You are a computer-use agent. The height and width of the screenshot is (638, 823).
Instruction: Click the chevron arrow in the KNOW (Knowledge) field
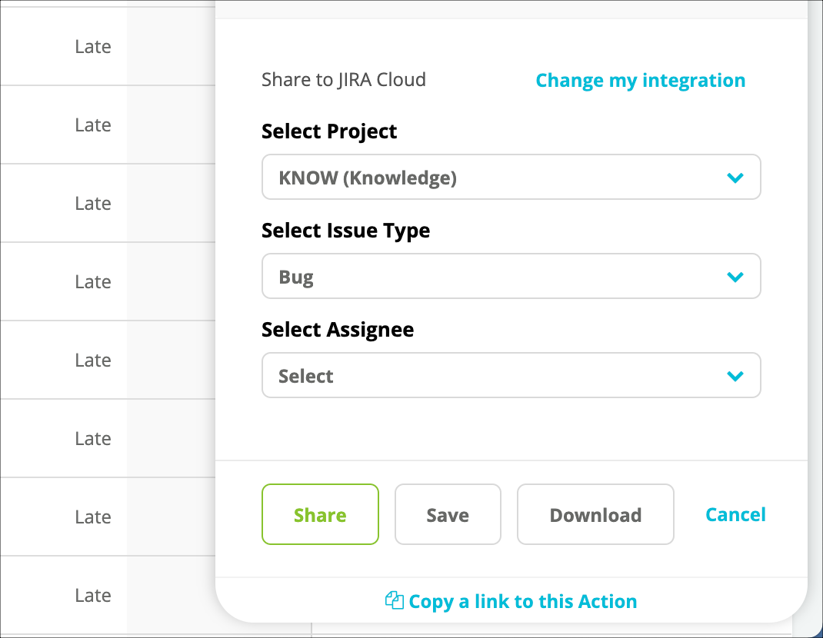point(735,178)
